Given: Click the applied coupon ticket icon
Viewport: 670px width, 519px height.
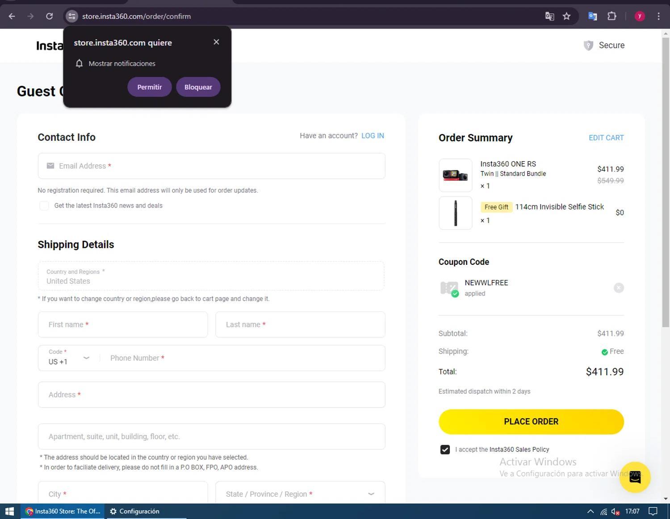Looking at the screenshot, I should click(449, 289).
